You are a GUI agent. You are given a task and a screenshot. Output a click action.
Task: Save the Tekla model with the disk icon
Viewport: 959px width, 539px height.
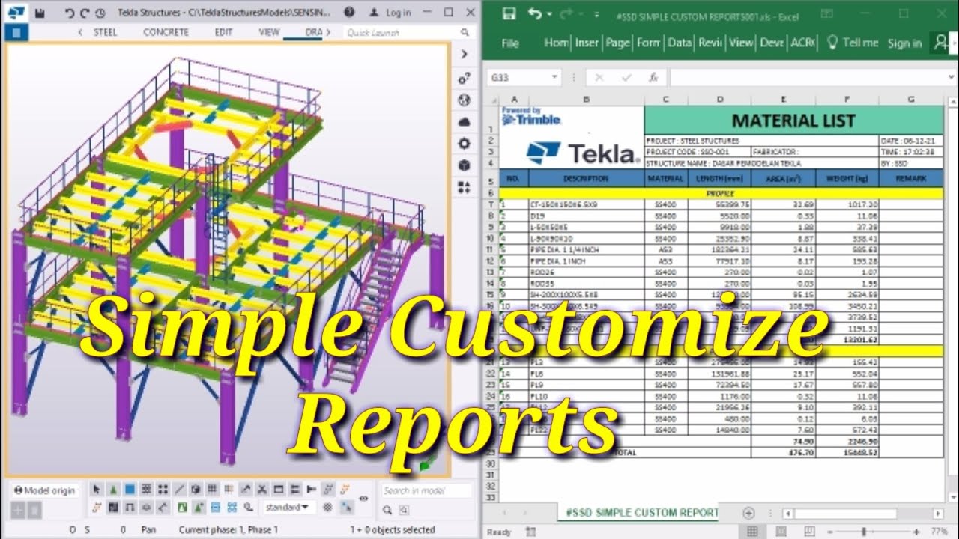(40, 13)
